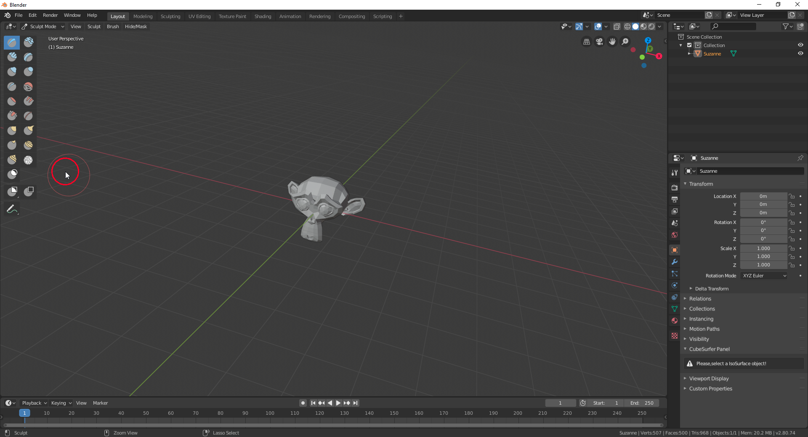Viewport: 808px width, 437px height.
Task: Toggle Suzanne visibility in the outliner
Action: [800, 53]
